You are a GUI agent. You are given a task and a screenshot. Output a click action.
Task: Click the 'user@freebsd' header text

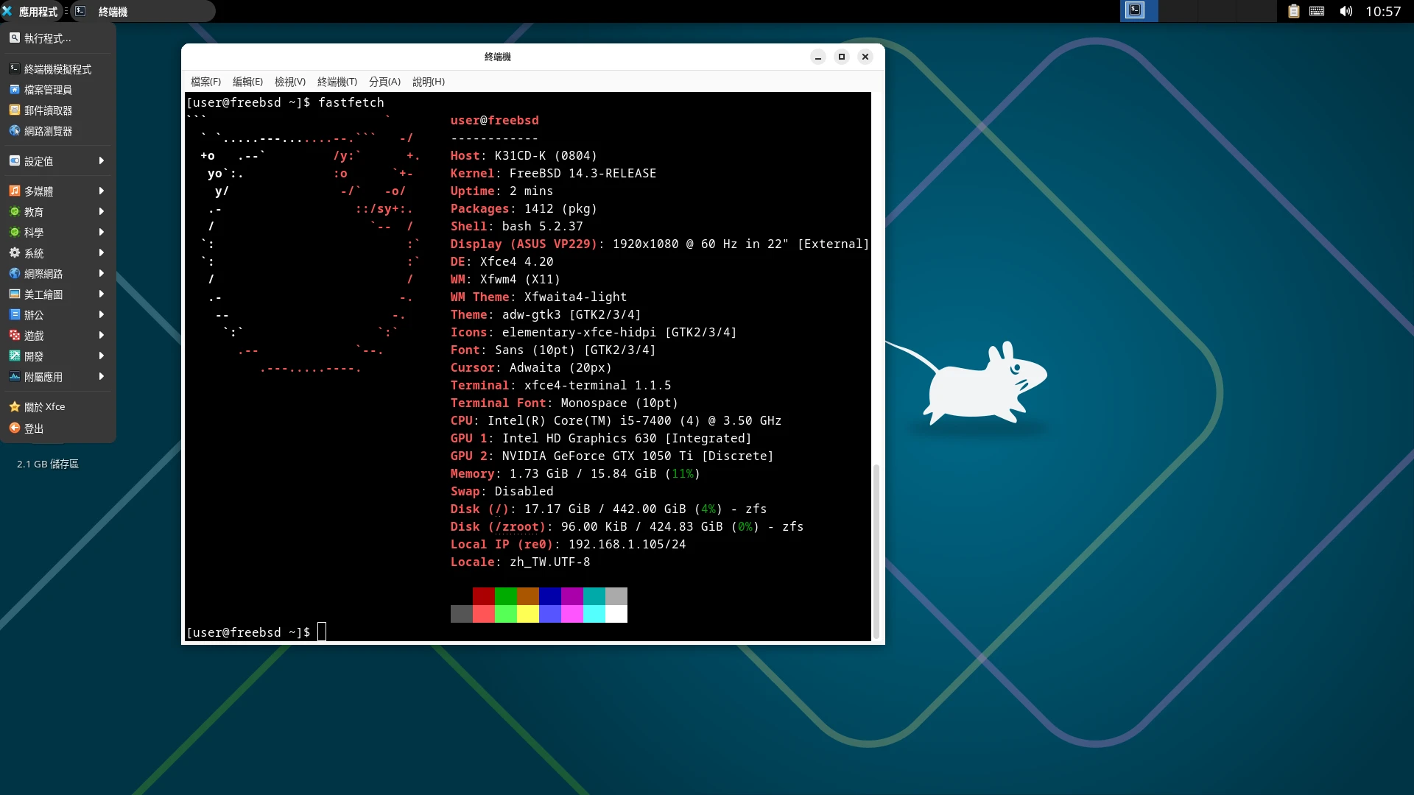click(x=494, y=120)
